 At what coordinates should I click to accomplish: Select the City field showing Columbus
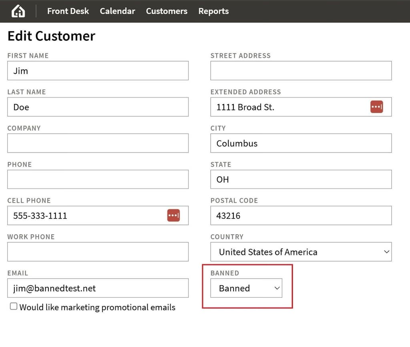coord(301,143)
